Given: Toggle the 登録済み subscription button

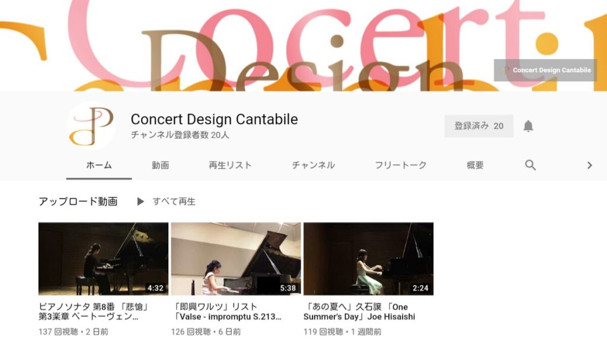Looking at the screenshot, I should pos(478,126).
